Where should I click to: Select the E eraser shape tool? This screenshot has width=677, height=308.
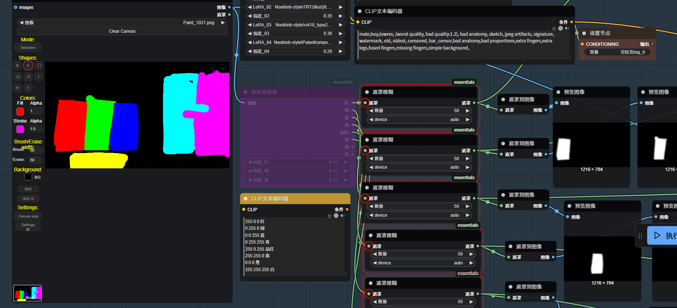click(28, 66)
